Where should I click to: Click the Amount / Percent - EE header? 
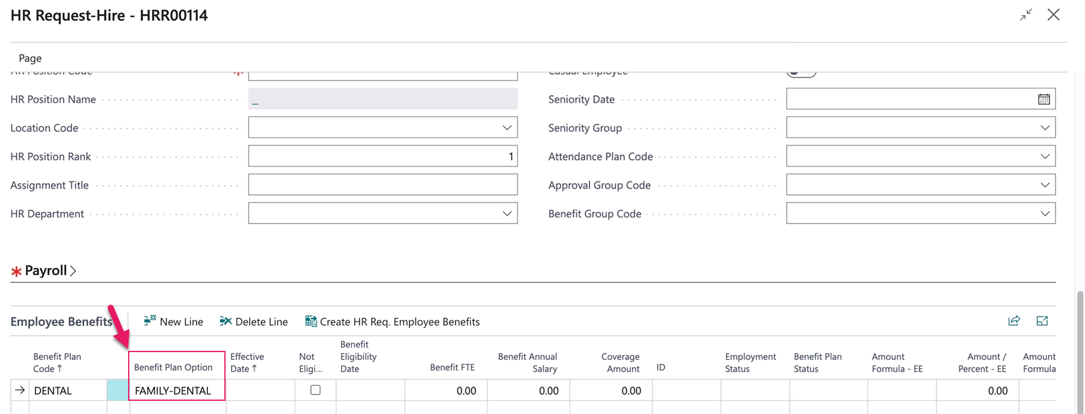tap(982, 362)
